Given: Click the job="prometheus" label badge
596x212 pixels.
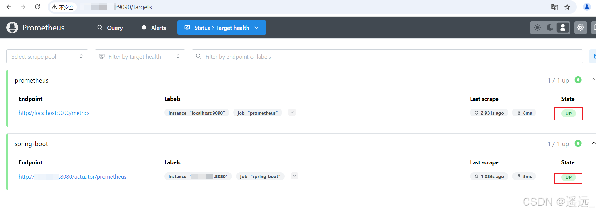Looking at the screenshot, I should pos(258,113).
